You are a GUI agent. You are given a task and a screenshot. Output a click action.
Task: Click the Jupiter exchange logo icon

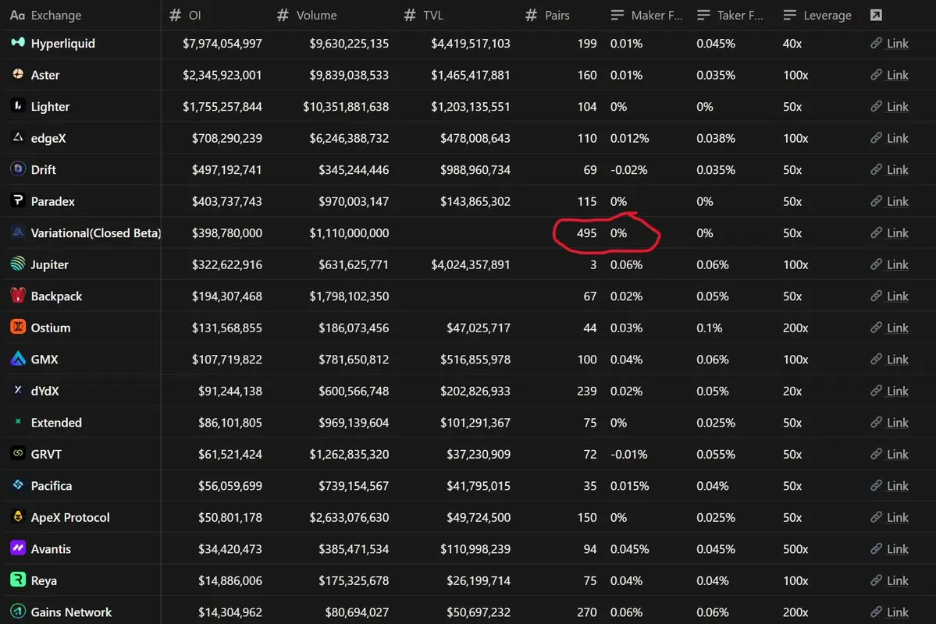click(18, 264)
